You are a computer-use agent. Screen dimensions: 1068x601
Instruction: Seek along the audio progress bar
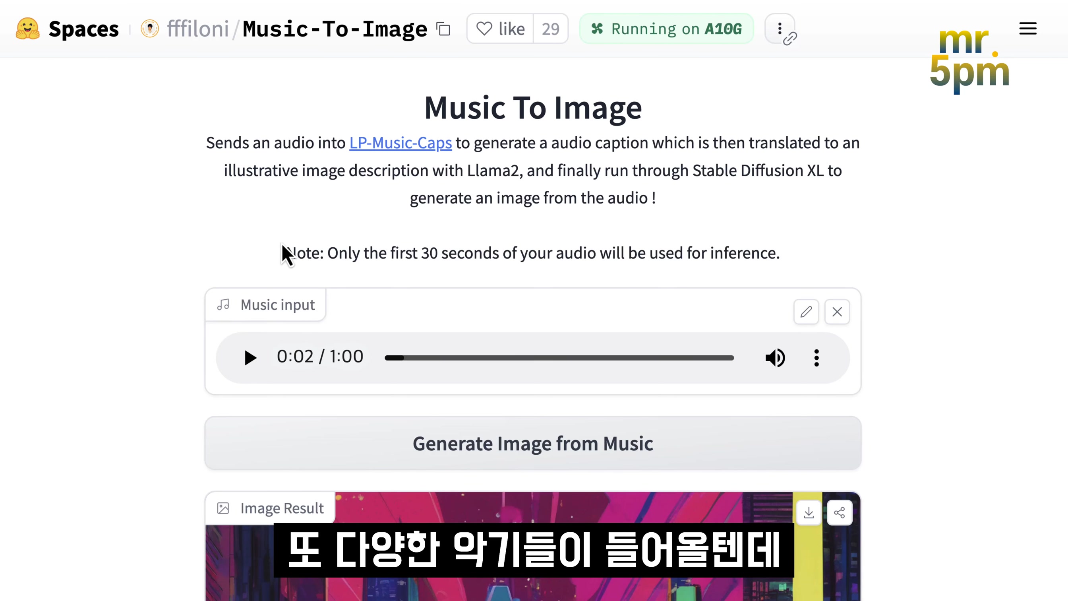click(x=559, y=357)
